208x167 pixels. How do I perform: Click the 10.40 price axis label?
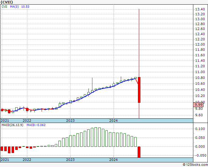click(x=200, y=90)
